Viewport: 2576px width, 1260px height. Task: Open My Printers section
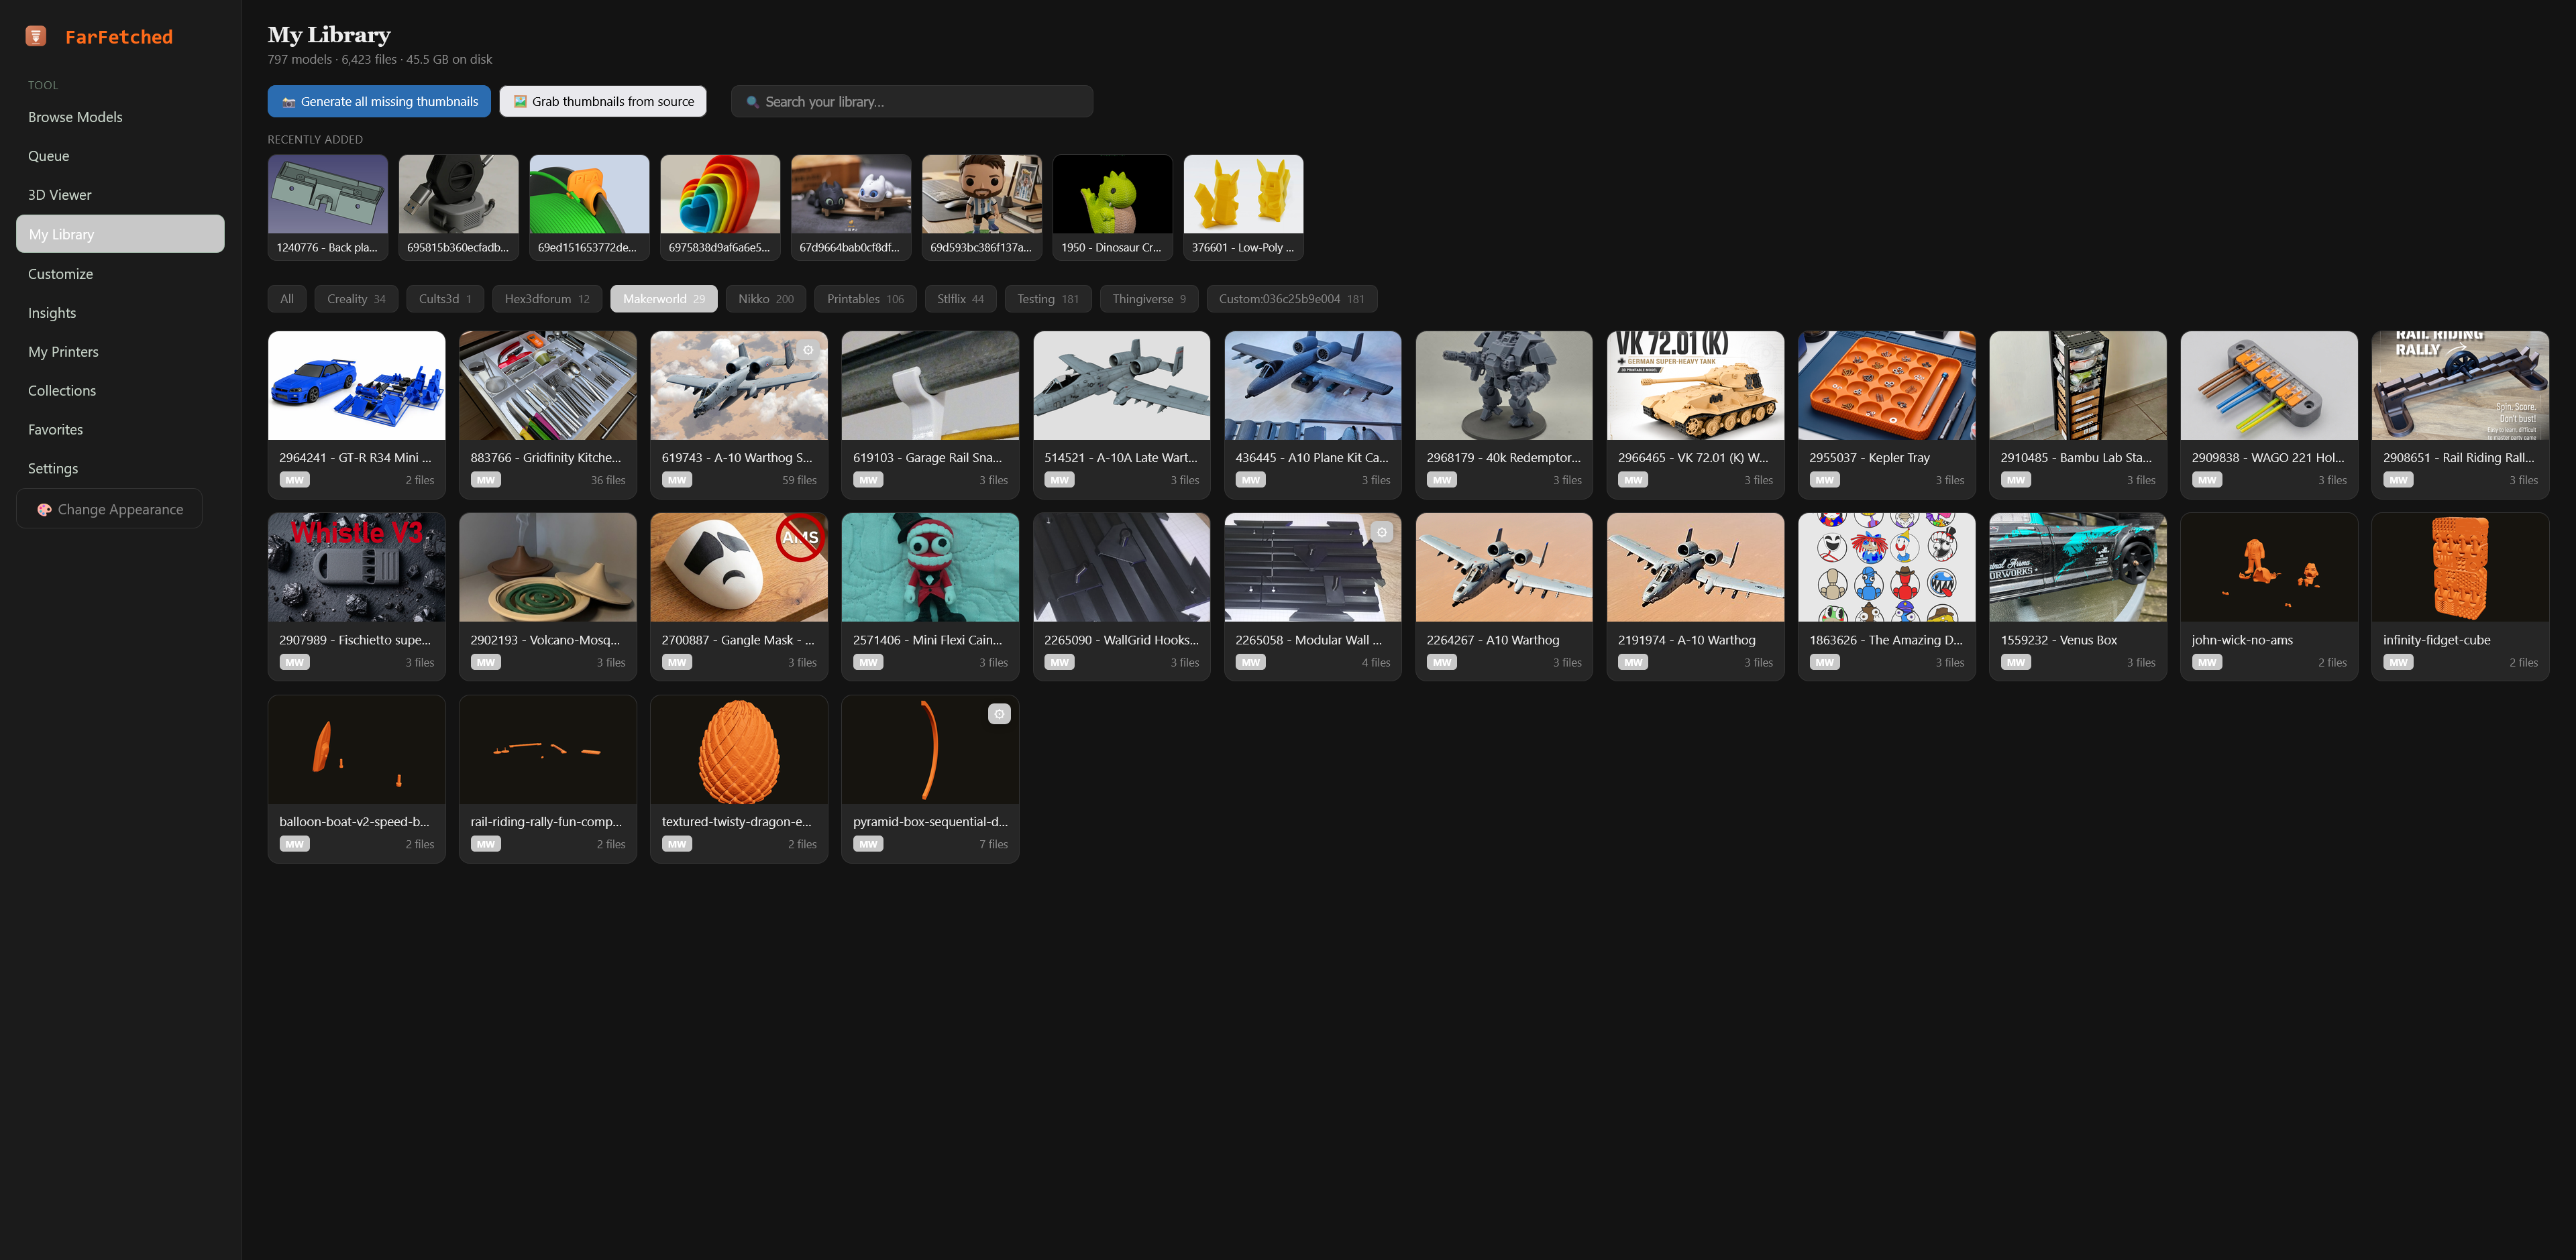point(120,352)
